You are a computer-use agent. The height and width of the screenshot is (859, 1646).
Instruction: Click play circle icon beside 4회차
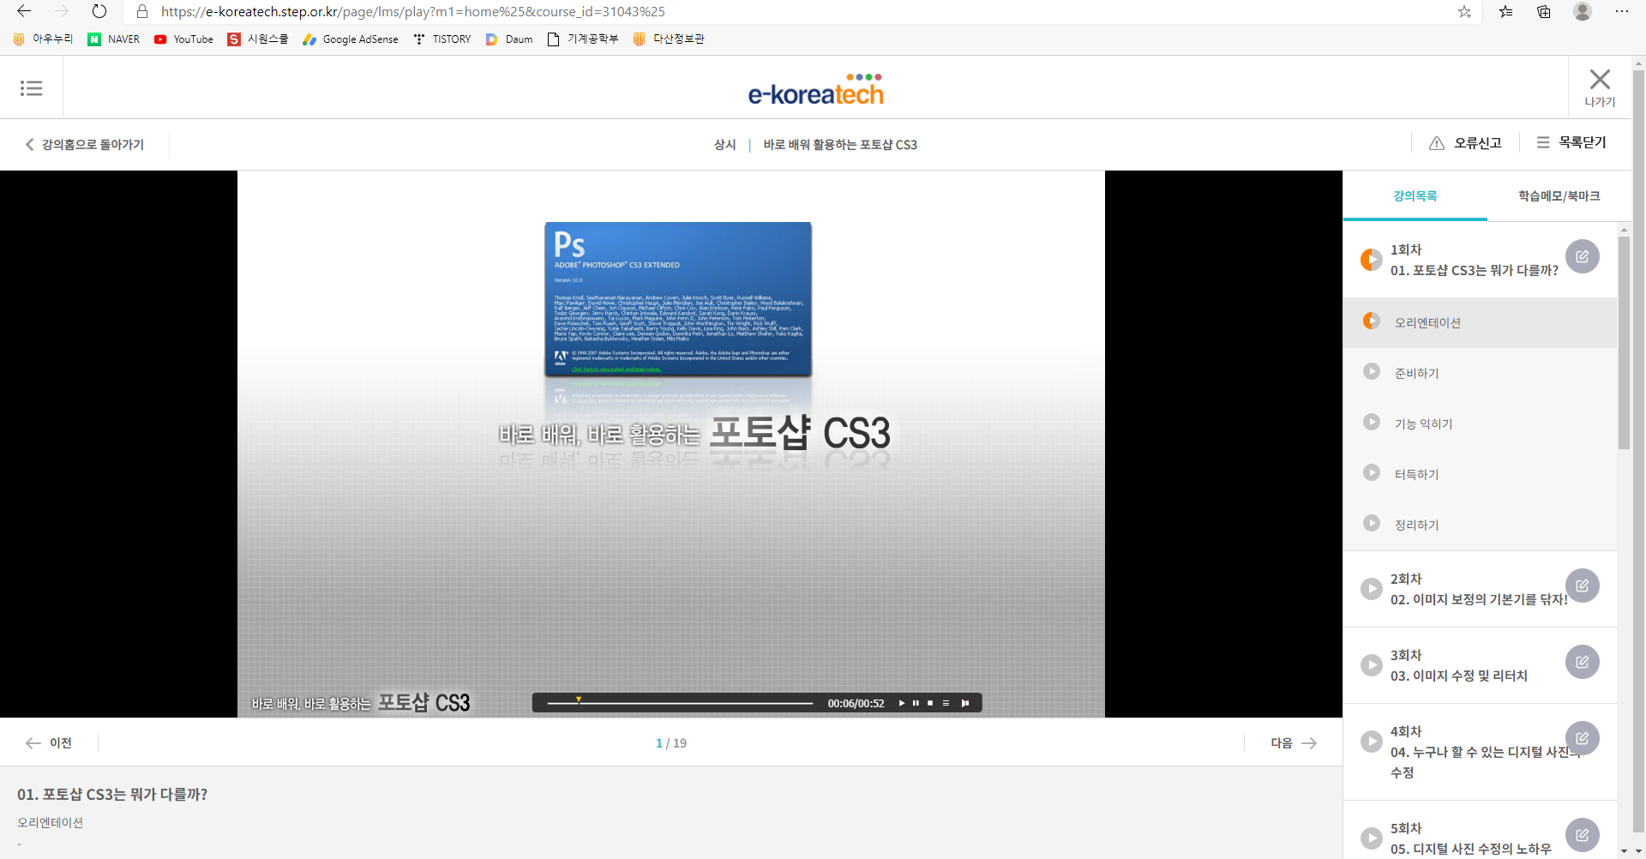tap(1372, 742)
